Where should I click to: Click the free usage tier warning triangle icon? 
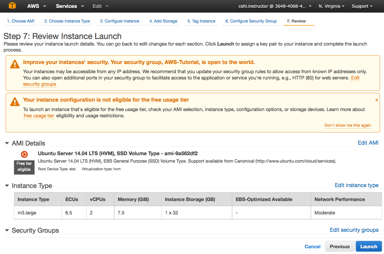[x=15, y=102]
